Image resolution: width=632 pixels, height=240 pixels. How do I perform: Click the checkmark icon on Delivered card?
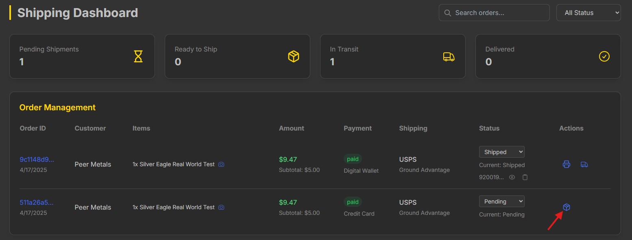(x=604, y=56)
